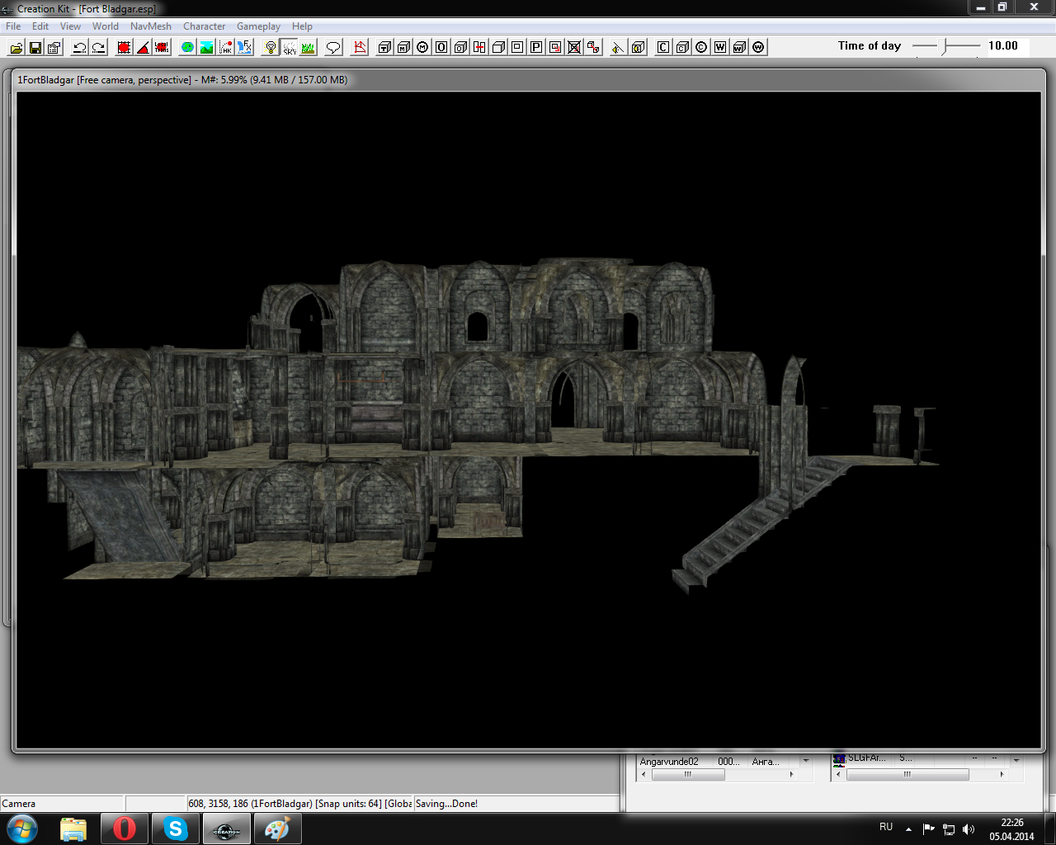This screenshot has height=845, width=1056.
Task: Click the speech bubble dialogue icon
Action: click(x=333, y=47)
